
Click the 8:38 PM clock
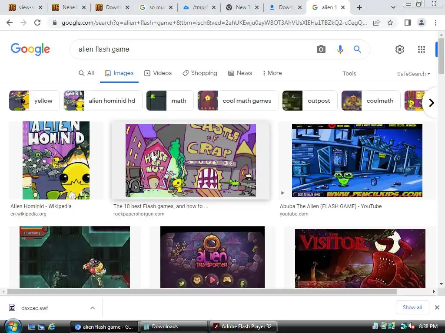click(428, 326)
